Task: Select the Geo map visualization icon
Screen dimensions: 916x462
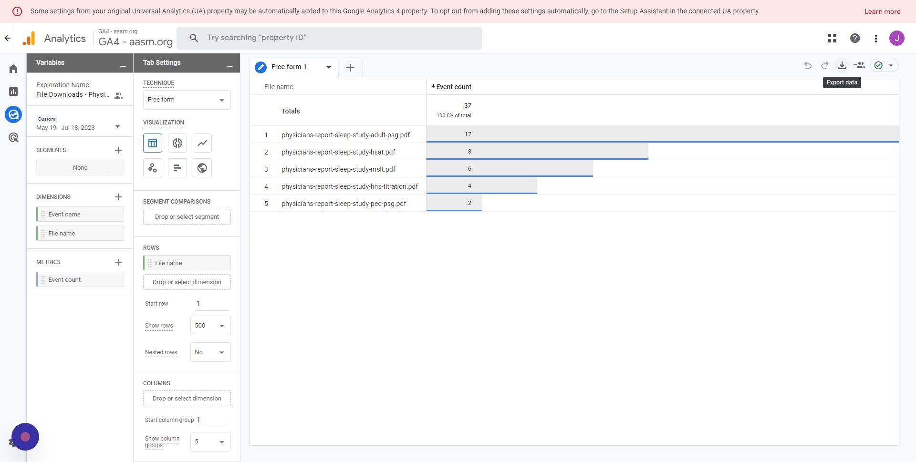Action: [202, 168]
